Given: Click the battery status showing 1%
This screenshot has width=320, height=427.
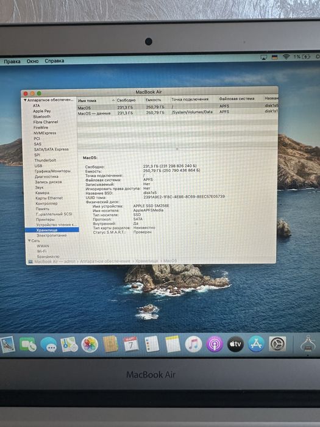Looking at the screenshot, I should (302, 57).
